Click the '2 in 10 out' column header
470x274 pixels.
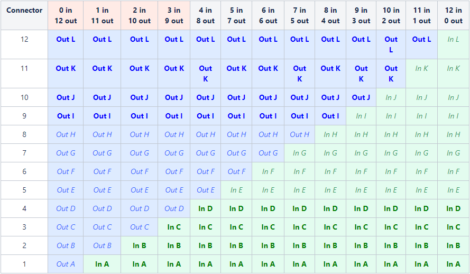point(140,15)
